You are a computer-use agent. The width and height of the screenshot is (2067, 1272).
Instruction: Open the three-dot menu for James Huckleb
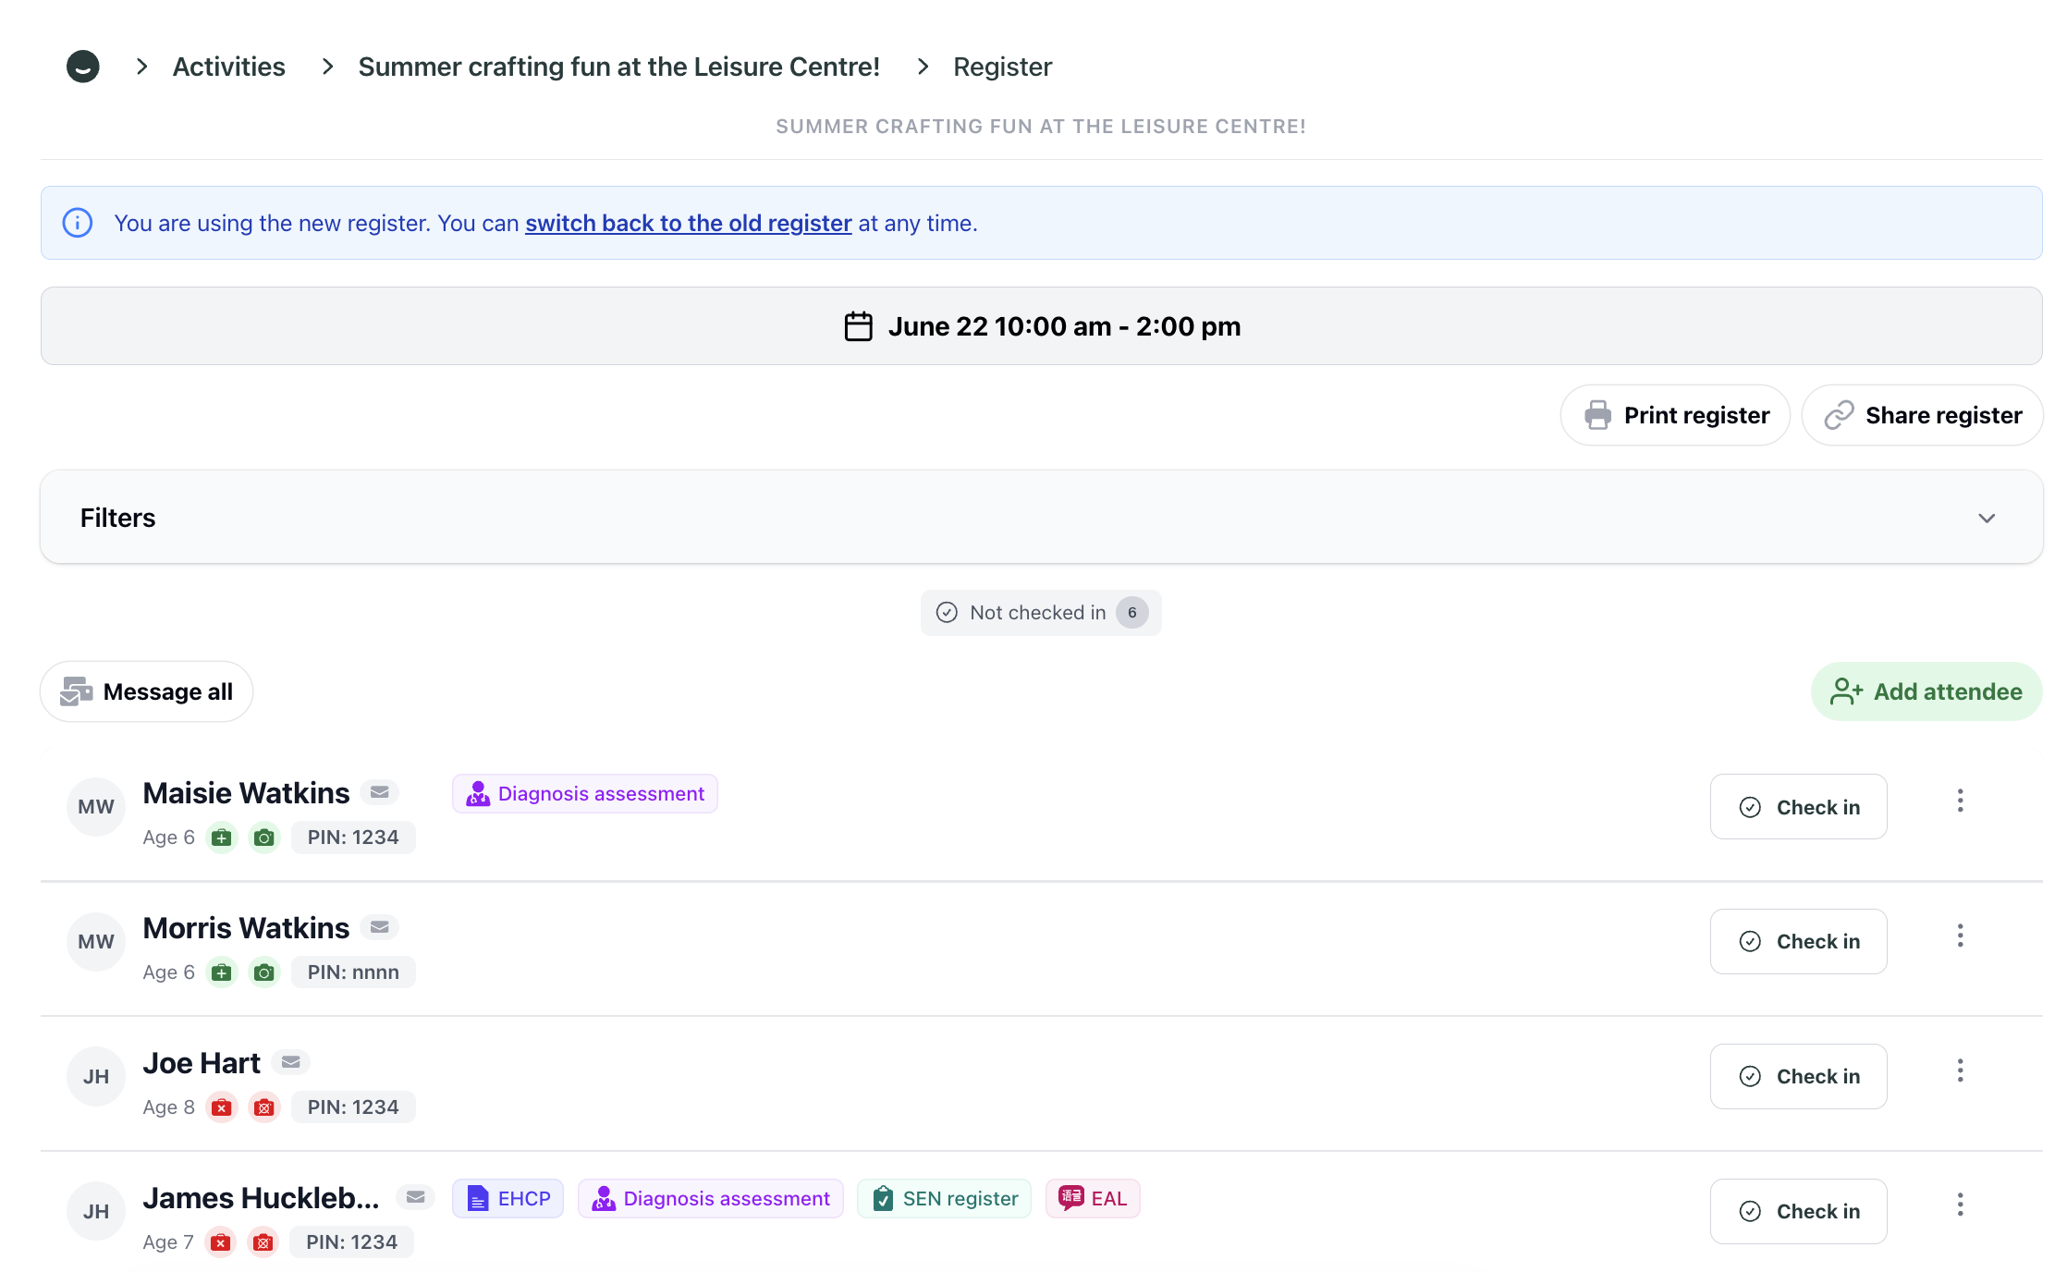pyautogui.click(x=1960, y=1204)
